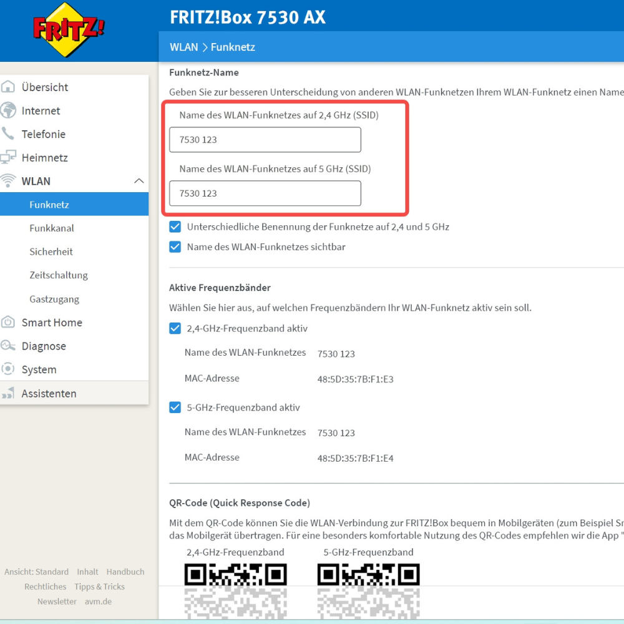The width and height of the screenshot is (624, 624).
Task: Focus the 2,4 GHz SSID input field
Action: point(265,140)
